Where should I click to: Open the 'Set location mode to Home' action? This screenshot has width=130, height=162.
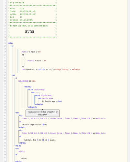pos(52,101)
